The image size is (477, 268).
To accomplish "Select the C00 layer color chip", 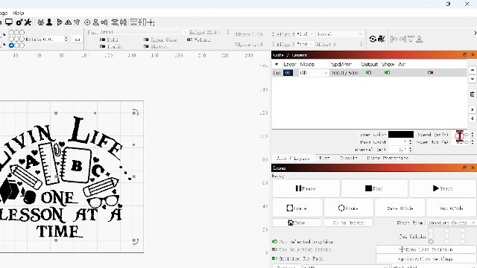I will tap(288, 73).
